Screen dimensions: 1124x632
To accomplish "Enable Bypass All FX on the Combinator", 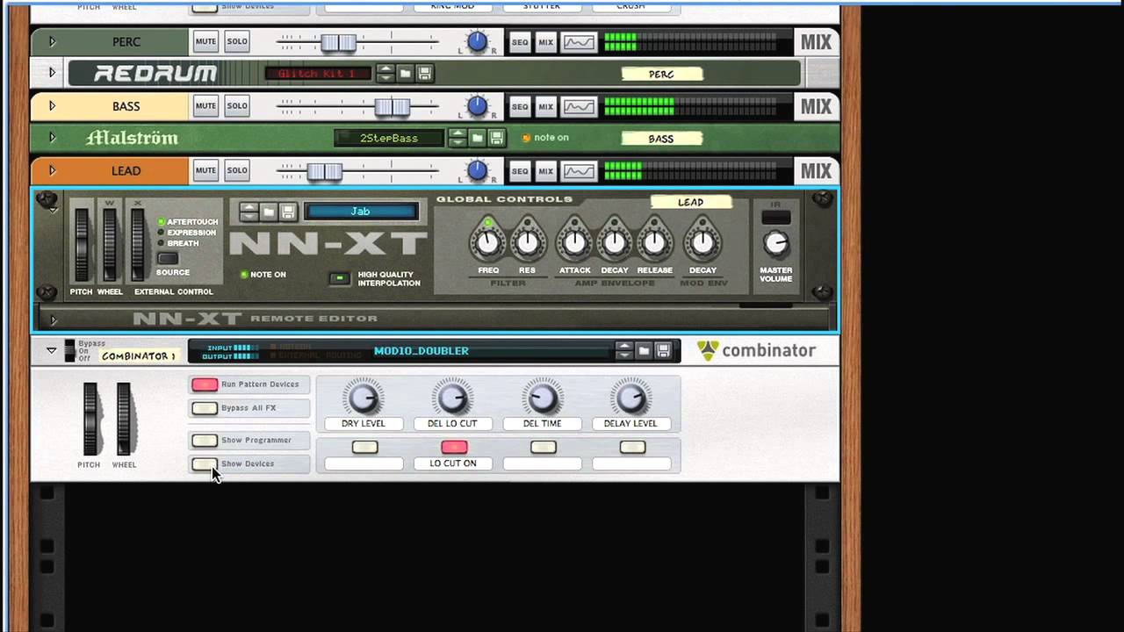I will 205,408.
